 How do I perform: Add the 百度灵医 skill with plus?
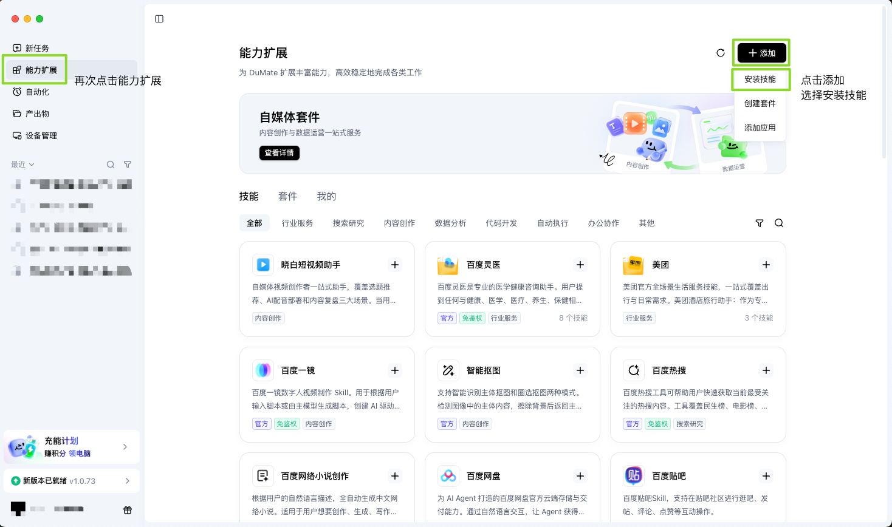click(580, 265)
